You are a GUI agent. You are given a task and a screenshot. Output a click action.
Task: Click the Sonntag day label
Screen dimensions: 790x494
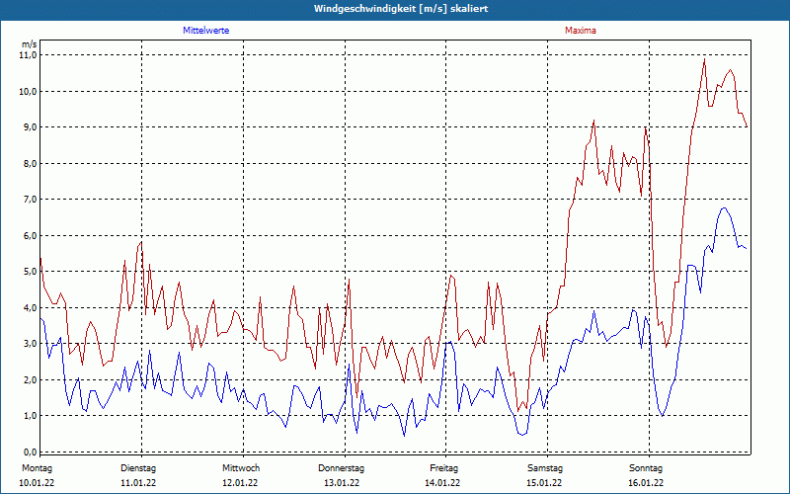click(646, 468)
